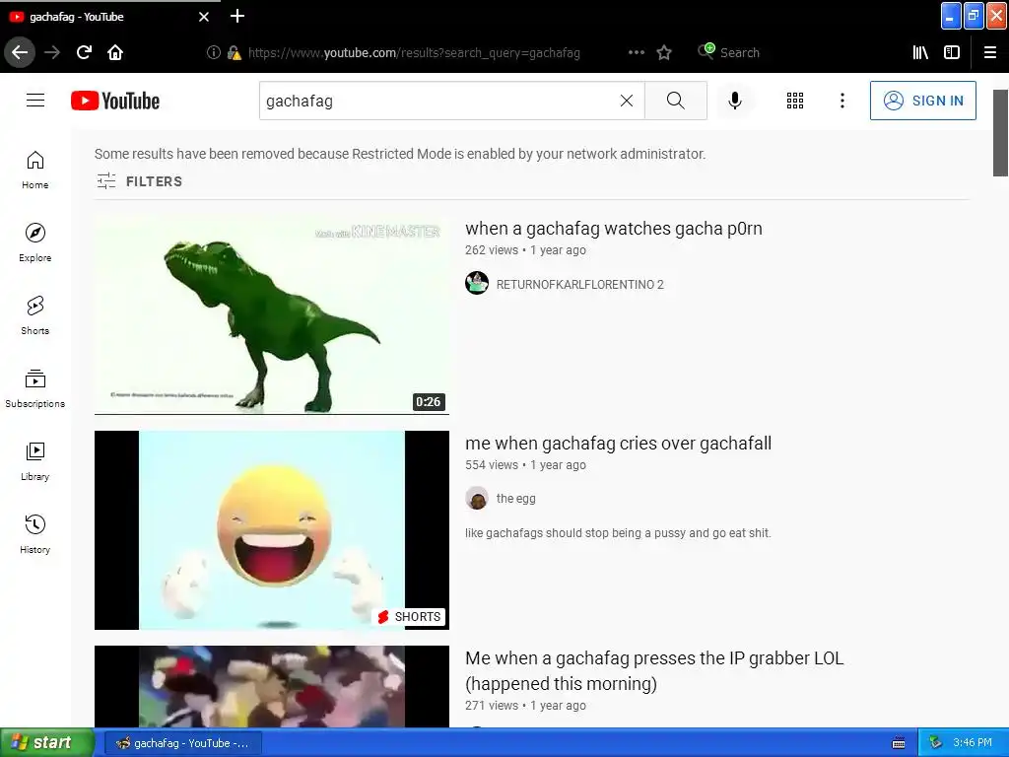Open Shorts in the YouTube sidebar

pos(35,315)
